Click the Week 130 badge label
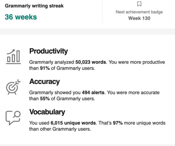175x146 pixels. [x=139, y=18]
